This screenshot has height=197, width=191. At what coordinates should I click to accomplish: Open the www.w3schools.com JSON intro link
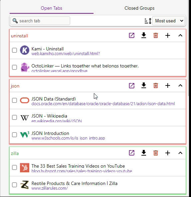click(68, 138)
